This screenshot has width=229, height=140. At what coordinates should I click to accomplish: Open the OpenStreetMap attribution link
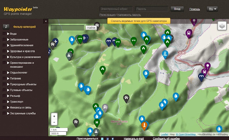pos(186,134)
